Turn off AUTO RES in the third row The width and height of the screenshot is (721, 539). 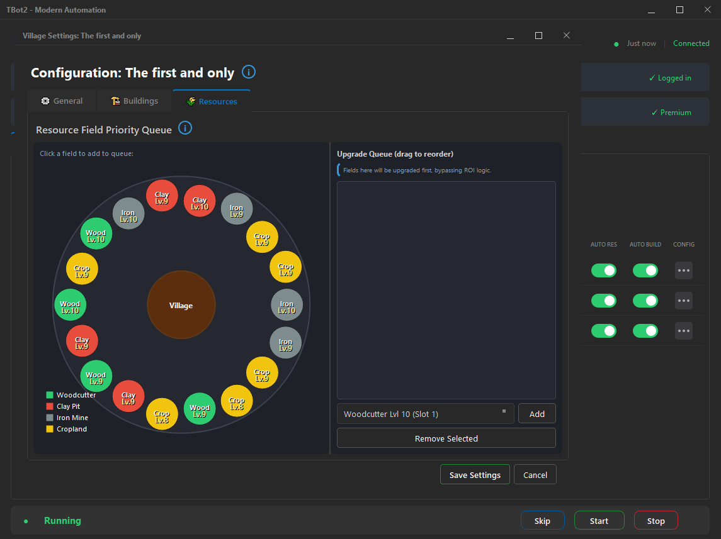pyautogui.click(x=603, y=331)
